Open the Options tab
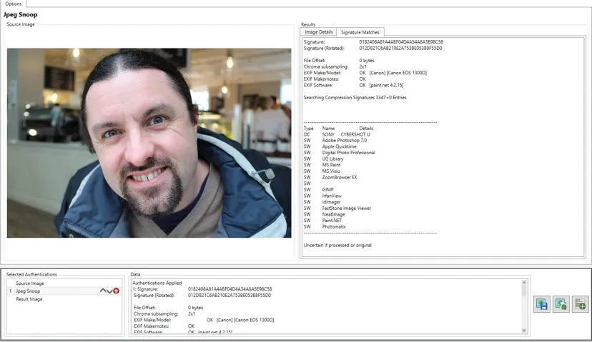 (x=13, y=4)
